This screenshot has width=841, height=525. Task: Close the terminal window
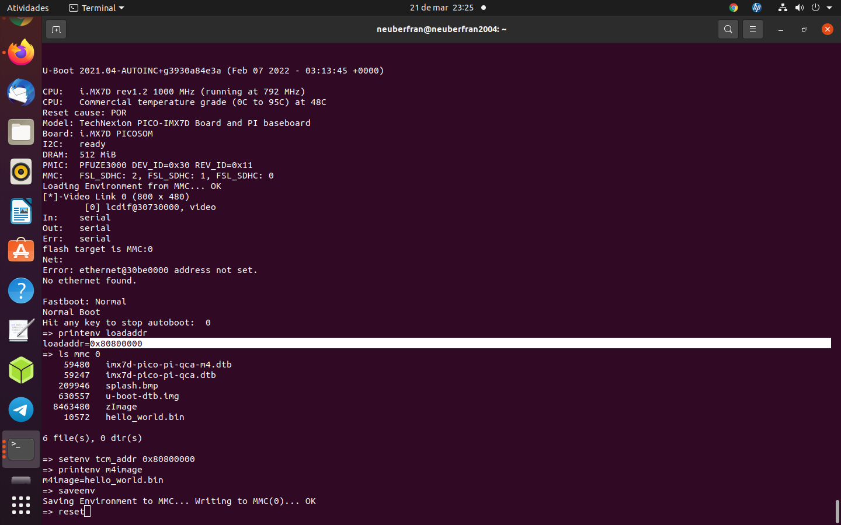[827, 29]
